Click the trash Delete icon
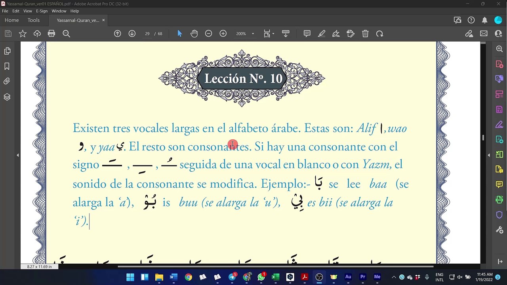Image resolution: width=507 pixels, height=285 pixels. coord(365,34)
